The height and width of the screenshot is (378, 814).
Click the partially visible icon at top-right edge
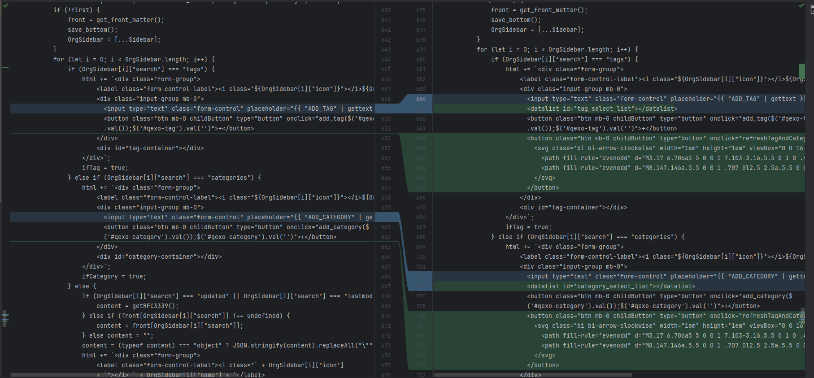click(x=812, y=9)
